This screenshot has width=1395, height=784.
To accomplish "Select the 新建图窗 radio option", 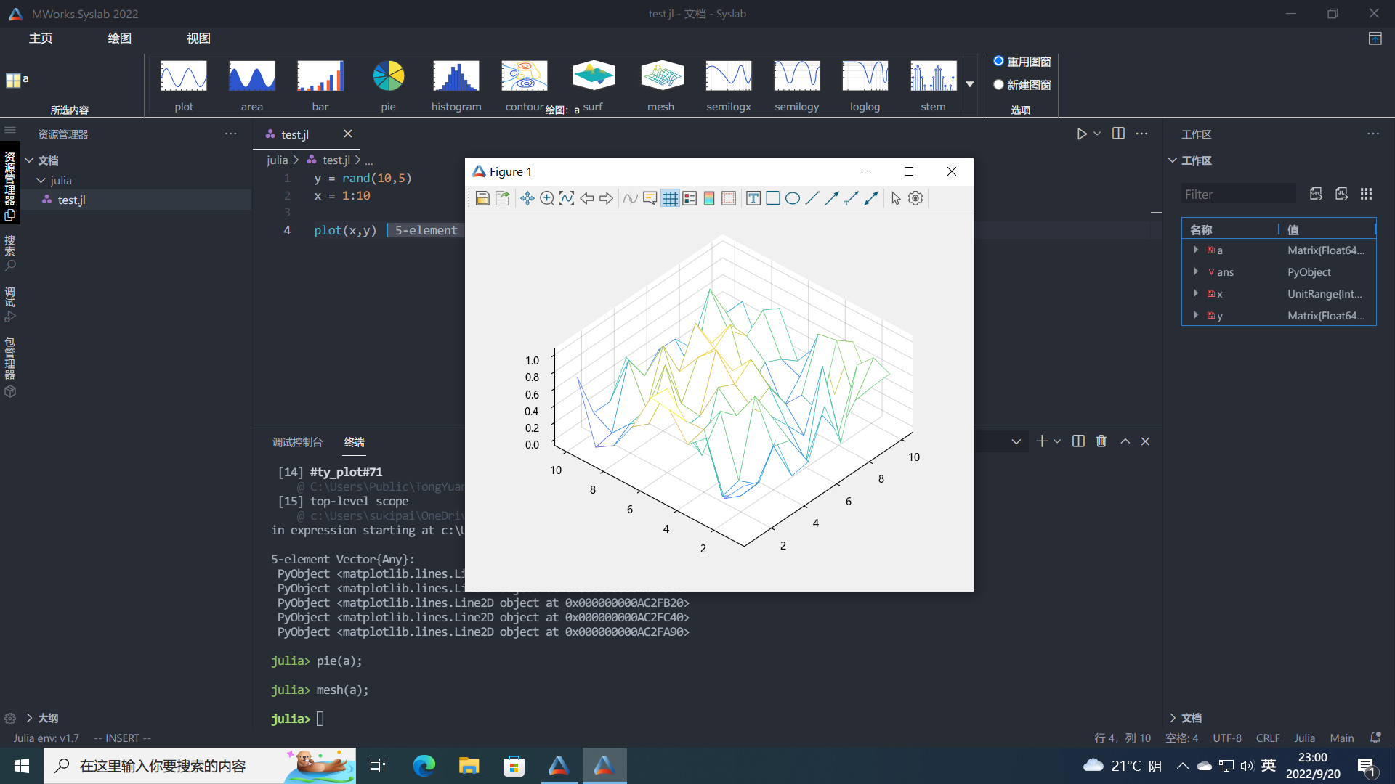I will click(998, 84).
